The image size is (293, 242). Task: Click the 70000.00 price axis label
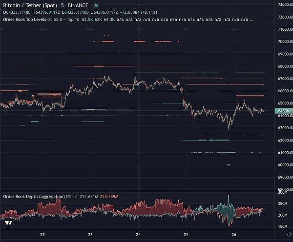pyautogui.click(x=285, y=41)
